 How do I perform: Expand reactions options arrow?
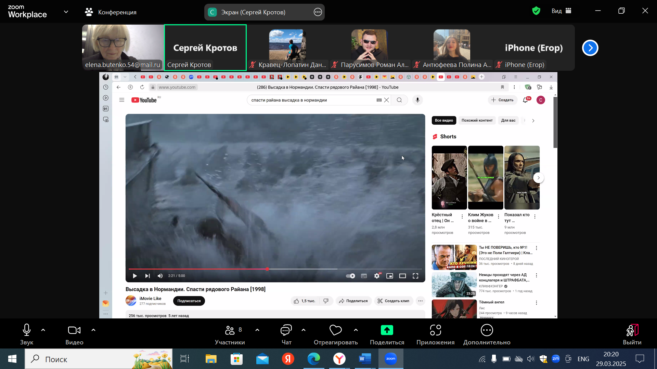pos(356,330)
